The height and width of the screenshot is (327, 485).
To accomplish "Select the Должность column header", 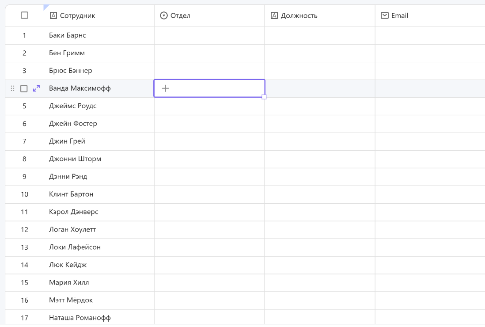I will [320, 16].
